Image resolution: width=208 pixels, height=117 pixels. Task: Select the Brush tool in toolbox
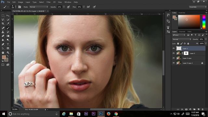[x=8, y=28]
